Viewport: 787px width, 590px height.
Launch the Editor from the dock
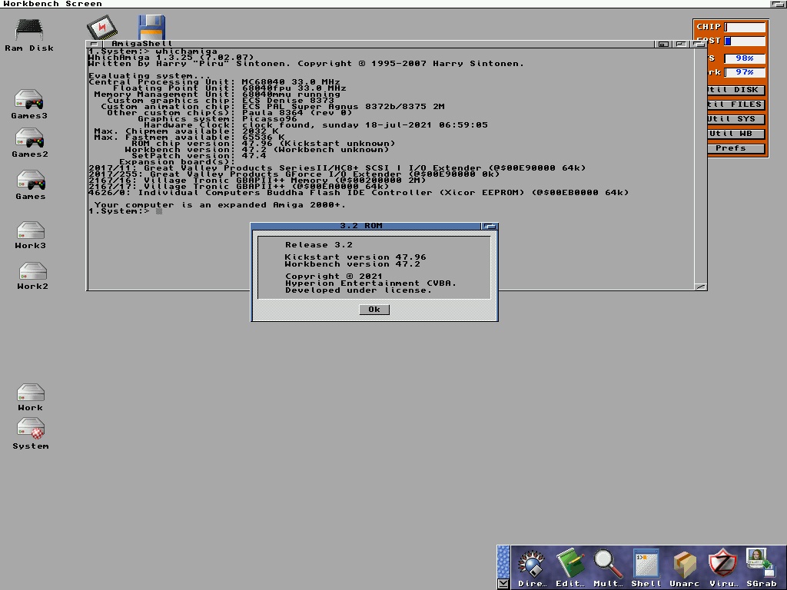click(570, 568)
